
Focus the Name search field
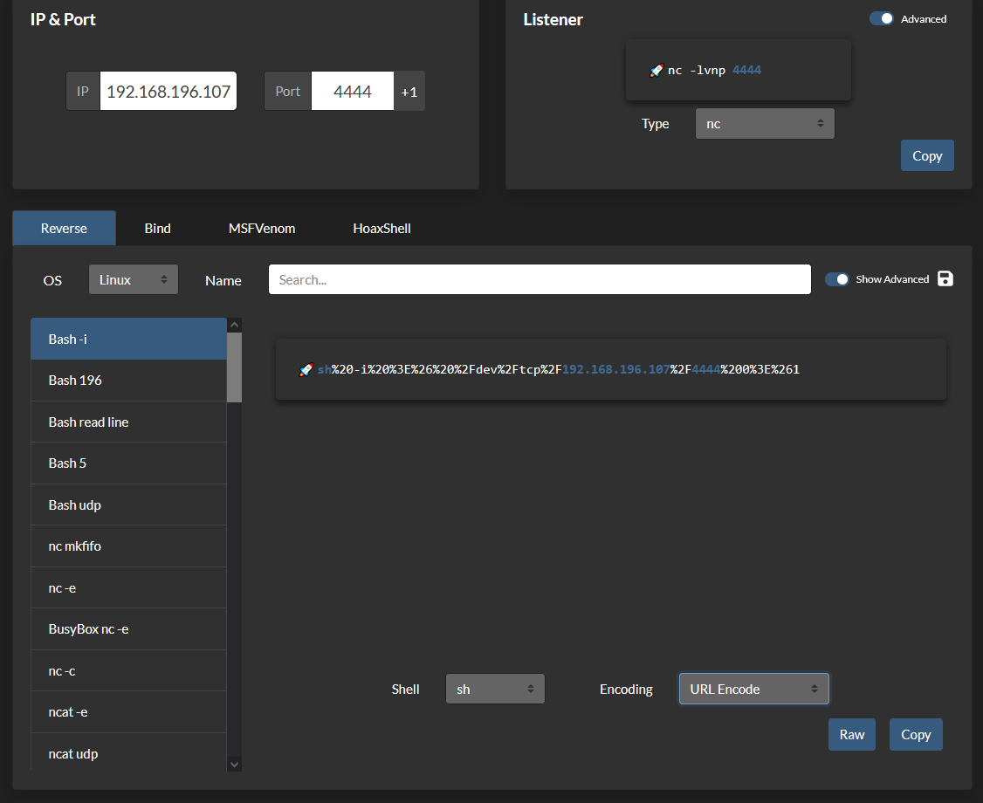point(540,279)
